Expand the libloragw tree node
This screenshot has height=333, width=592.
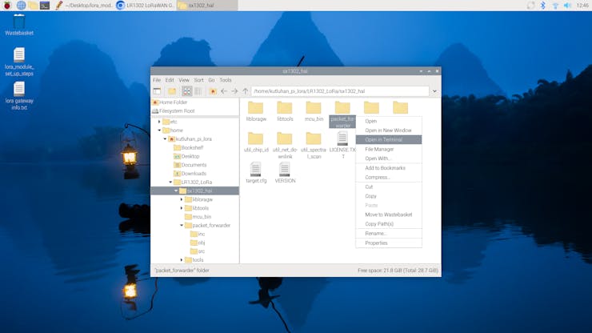[182, 199]
